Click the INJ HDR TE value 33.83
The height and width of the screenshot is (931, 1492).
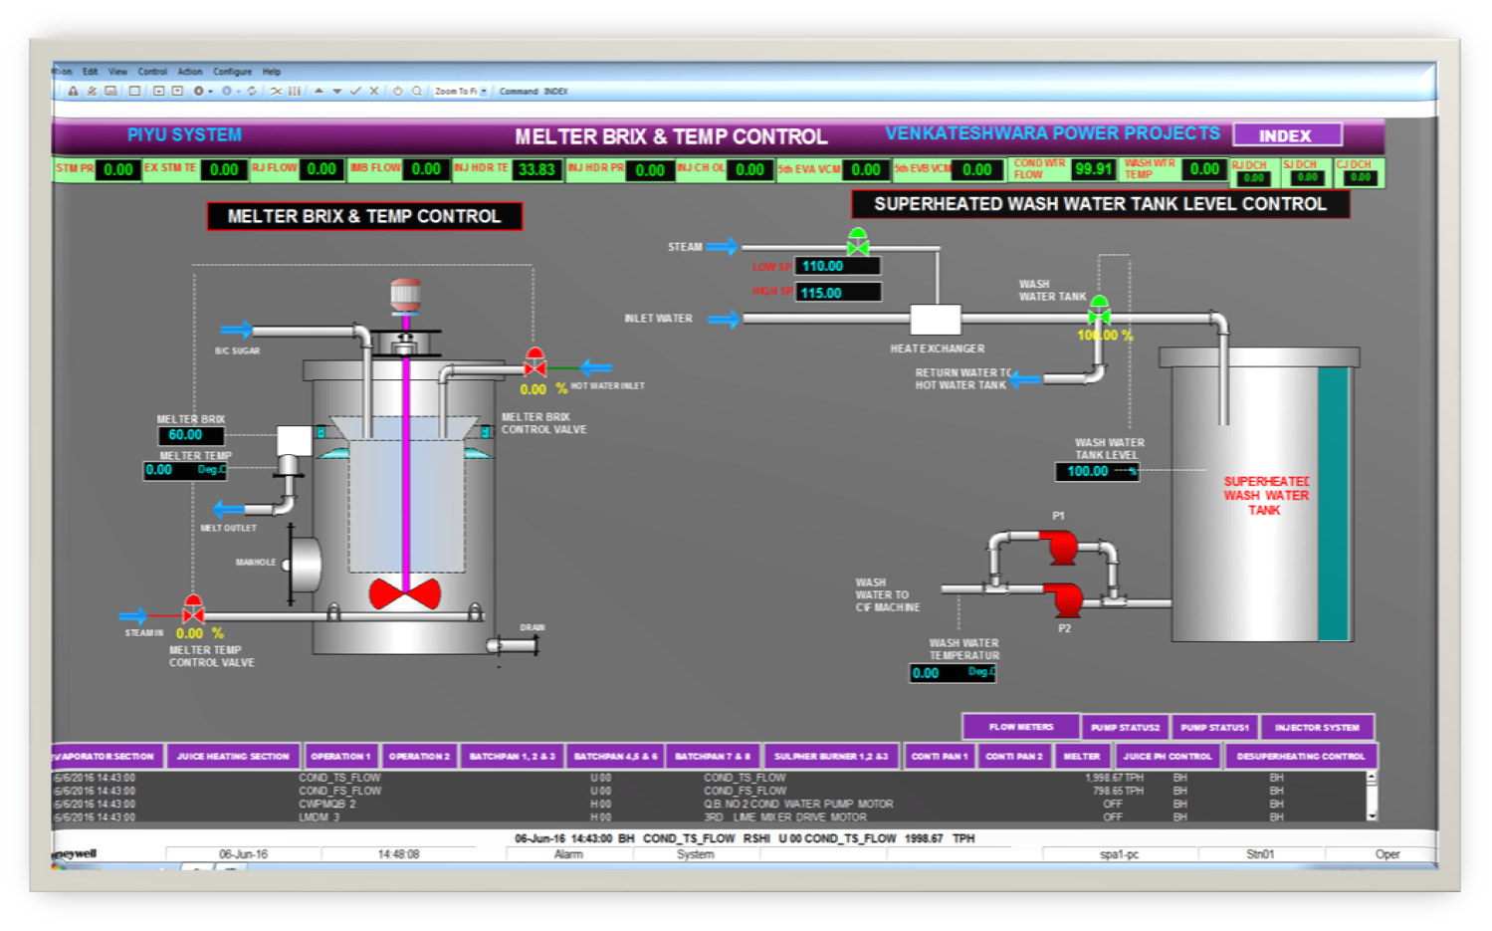536,169
